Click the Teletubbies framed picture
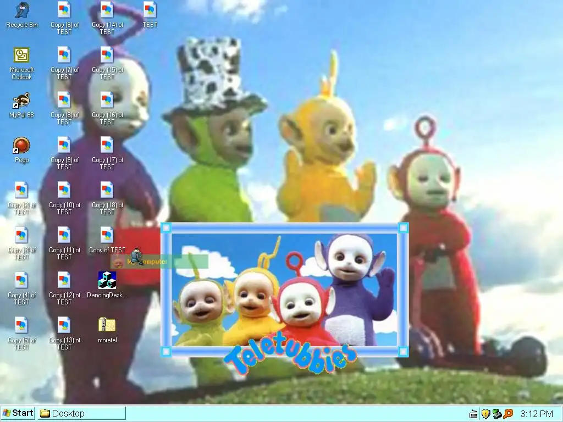Screen dimensions: 563x422 pyautogui.click(x=284, y=290)
